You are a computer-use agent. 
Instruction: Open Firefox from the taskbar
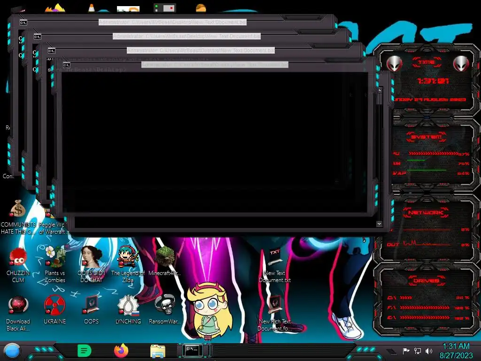click(x=121, y=351)
